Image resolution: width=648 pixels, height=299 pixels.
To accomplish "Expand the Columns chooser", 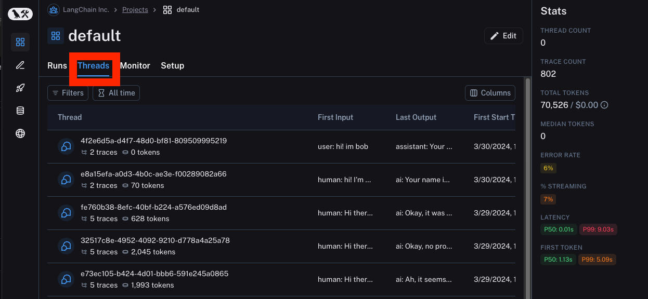I will (490, 93).
